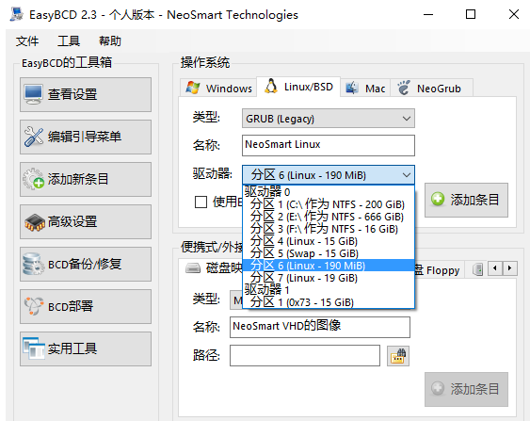Toggle the 使用 checkbox under the drive dropdown
This screenshot has width=530, height=421.
(201, 202)
